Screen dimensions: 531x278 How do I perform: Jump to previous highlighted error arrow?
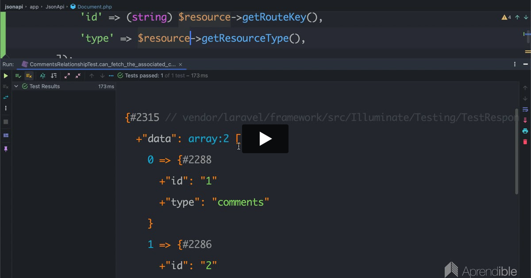[517, 17]
